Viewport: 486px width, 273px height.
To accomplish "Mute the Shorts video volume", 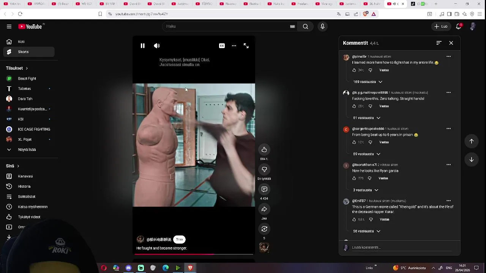I will click(157, 46).
